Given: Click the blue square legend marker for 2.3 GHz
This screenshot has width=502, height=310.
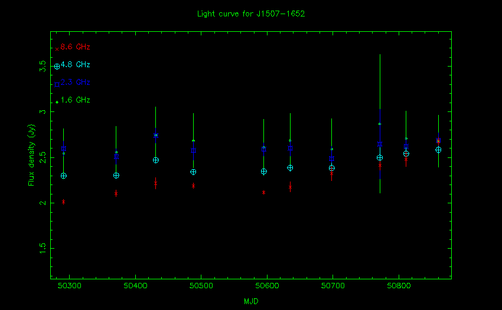Looking at the screenshot, I should click(x=57, y=85).
